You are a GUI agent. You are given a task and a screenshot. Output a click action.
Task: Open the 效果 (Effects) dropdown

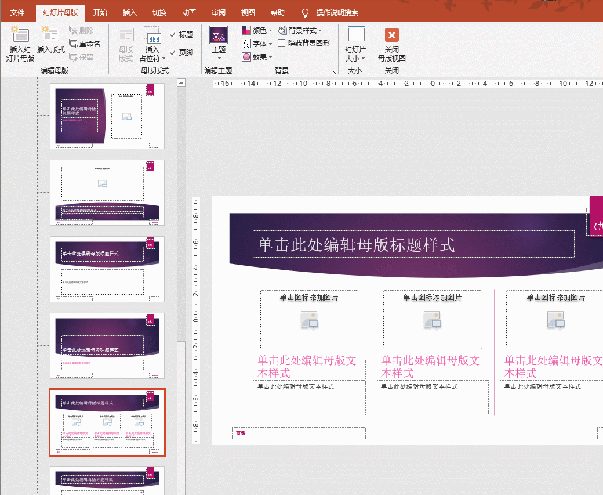pyautogui.click(x=257, y=57)
